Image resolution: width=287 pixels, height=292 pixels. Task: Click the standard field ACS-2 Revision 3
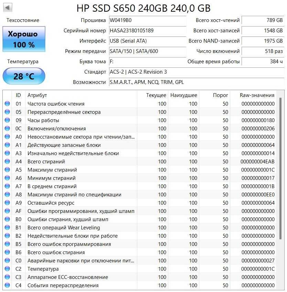[196, 72]
